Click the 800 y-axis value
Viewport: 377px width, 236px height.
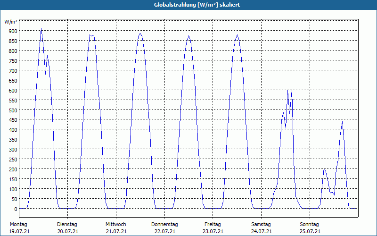coord(13,51)
